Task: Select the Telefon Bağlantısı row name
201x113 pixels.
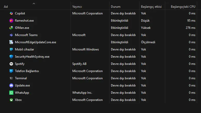Action: pyautogui.click(x=27, y=71)
